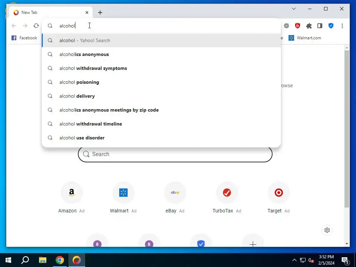Choose 'alcoholics anonymous' suggestion
This screenshot has height=267, width=356.
[161, 54]
